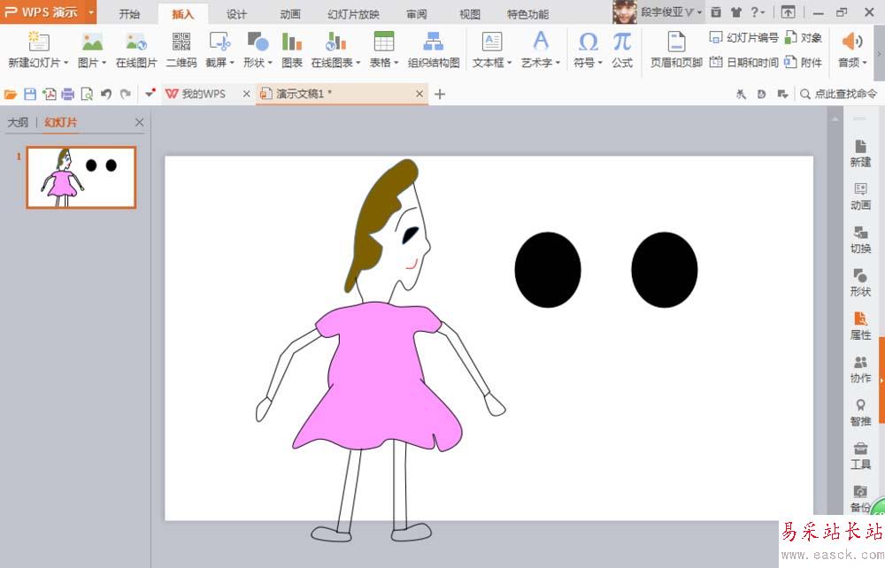Insert a QR code (二维码)
The height and width of the screenshot is (568, 885).
[181, 49]
